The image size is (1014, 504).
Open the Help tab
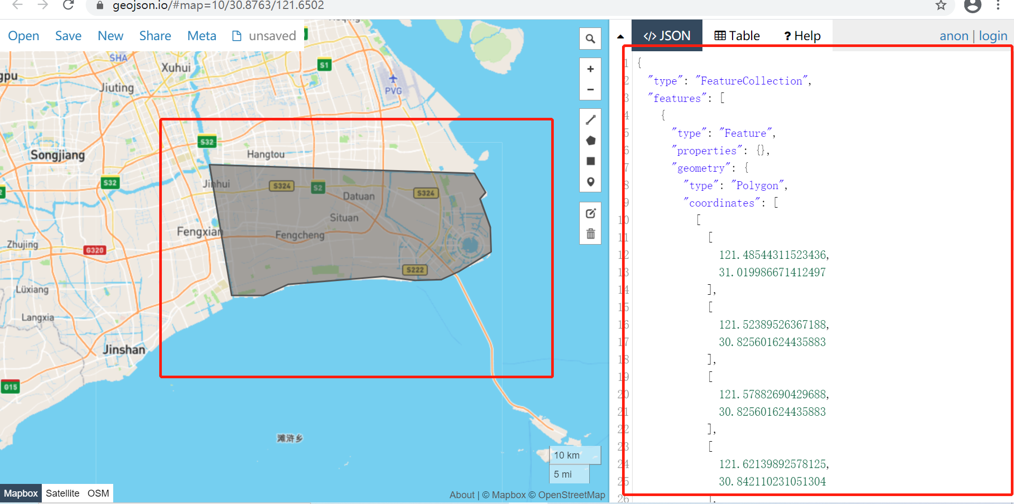click(802, 35)
